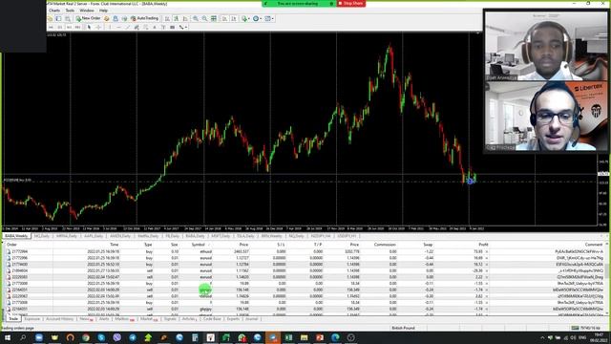Open PowerPoint from the taskbar
Screen dimensions: 611x344
(x=320, y=337)
